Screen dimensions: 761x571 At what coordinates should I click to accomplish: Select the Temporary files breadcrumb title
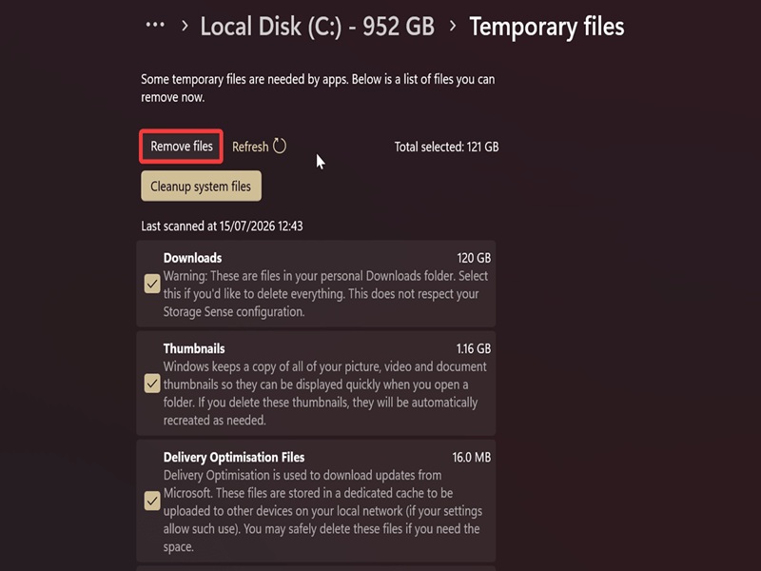click(x=546, y=27)
